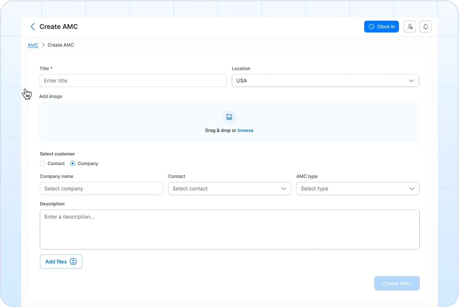Click the image upload icon
459x307 pixels.
click(229, 117)
